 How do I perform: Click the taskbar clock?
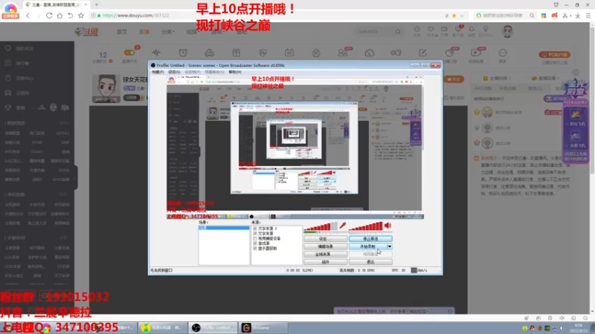(579, 328)
